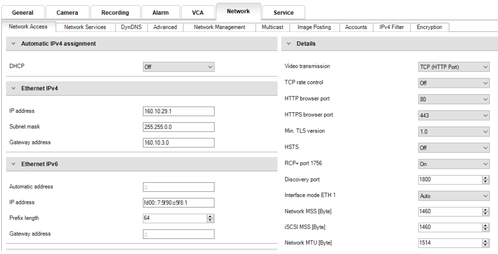The height and width of the screenshot is (254, 498).
Task: Collapse the Ethernet IPv6 section
Action: tap(13, 164)
